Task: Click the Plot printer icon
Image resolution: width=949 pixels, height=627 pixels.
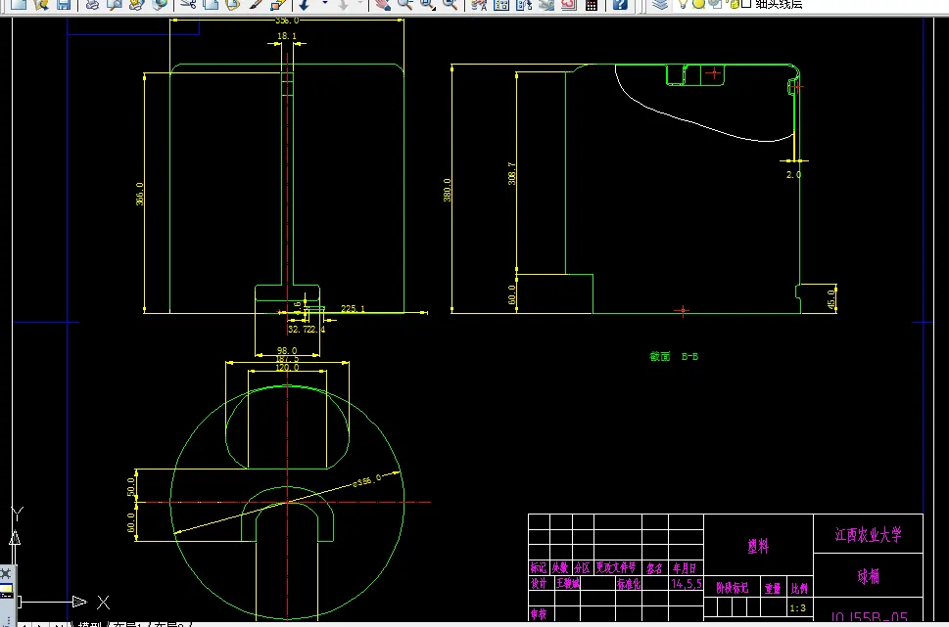Action: click(91, 4)
